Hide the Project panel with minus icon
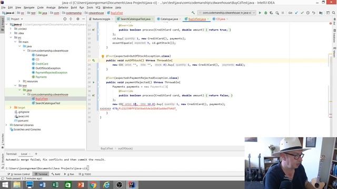 (83, 19)
